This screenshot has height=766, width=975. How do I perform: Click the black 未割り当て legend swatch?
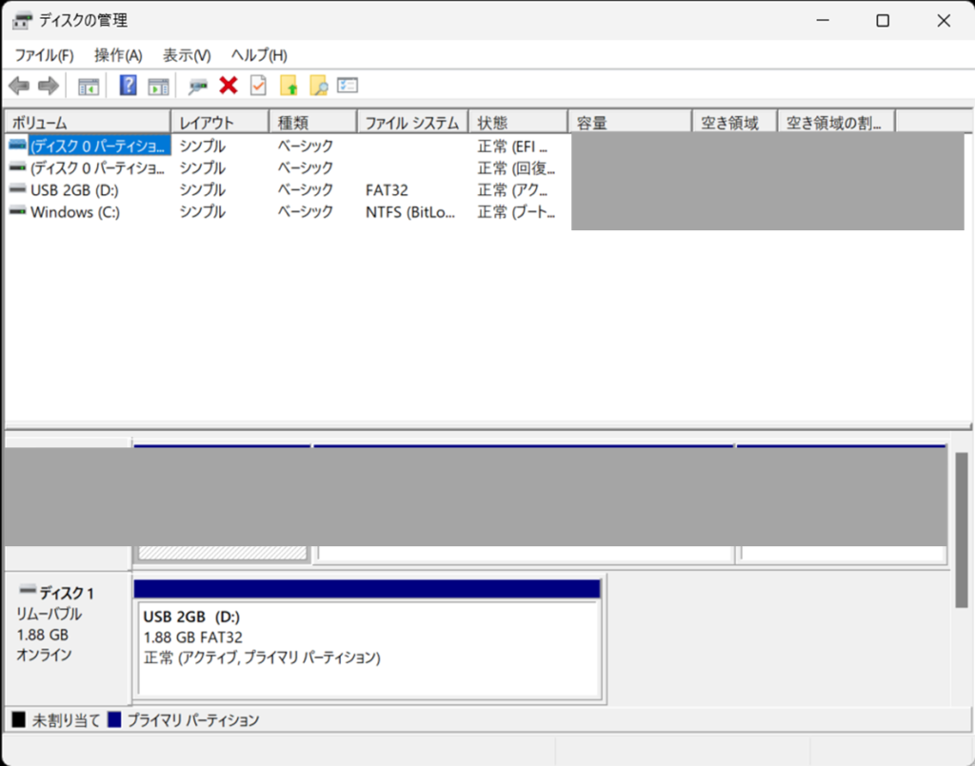(19, 719)
